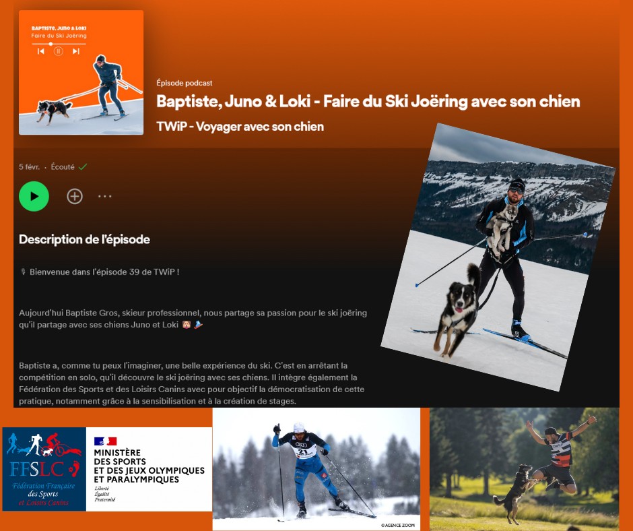633x531 pixels.
Task: Open the man jumping with dog photo
Action: pyautogui.click(x=524, y=469)
